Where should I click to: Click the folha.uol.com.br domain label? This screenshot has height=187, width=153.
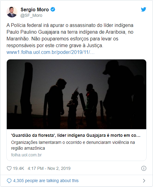point(26,155)
